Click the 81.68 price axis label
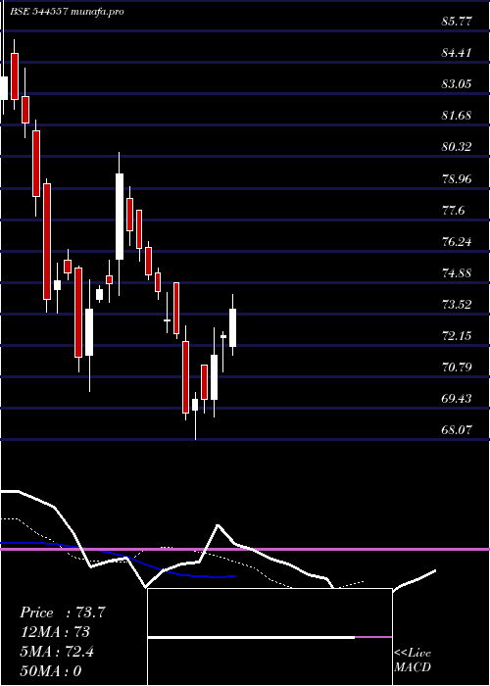490x686 pixels. 457,116
